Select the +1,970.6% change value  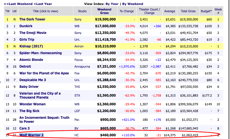pos(127,67)
